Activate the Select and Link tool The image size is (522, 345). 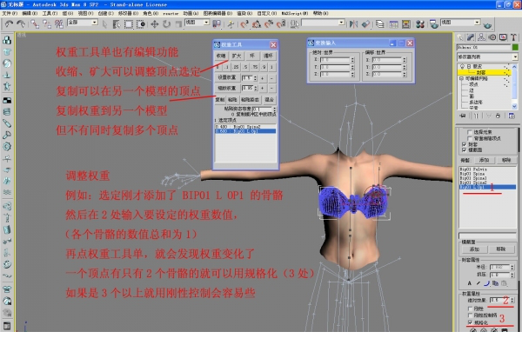click(35, 23)
